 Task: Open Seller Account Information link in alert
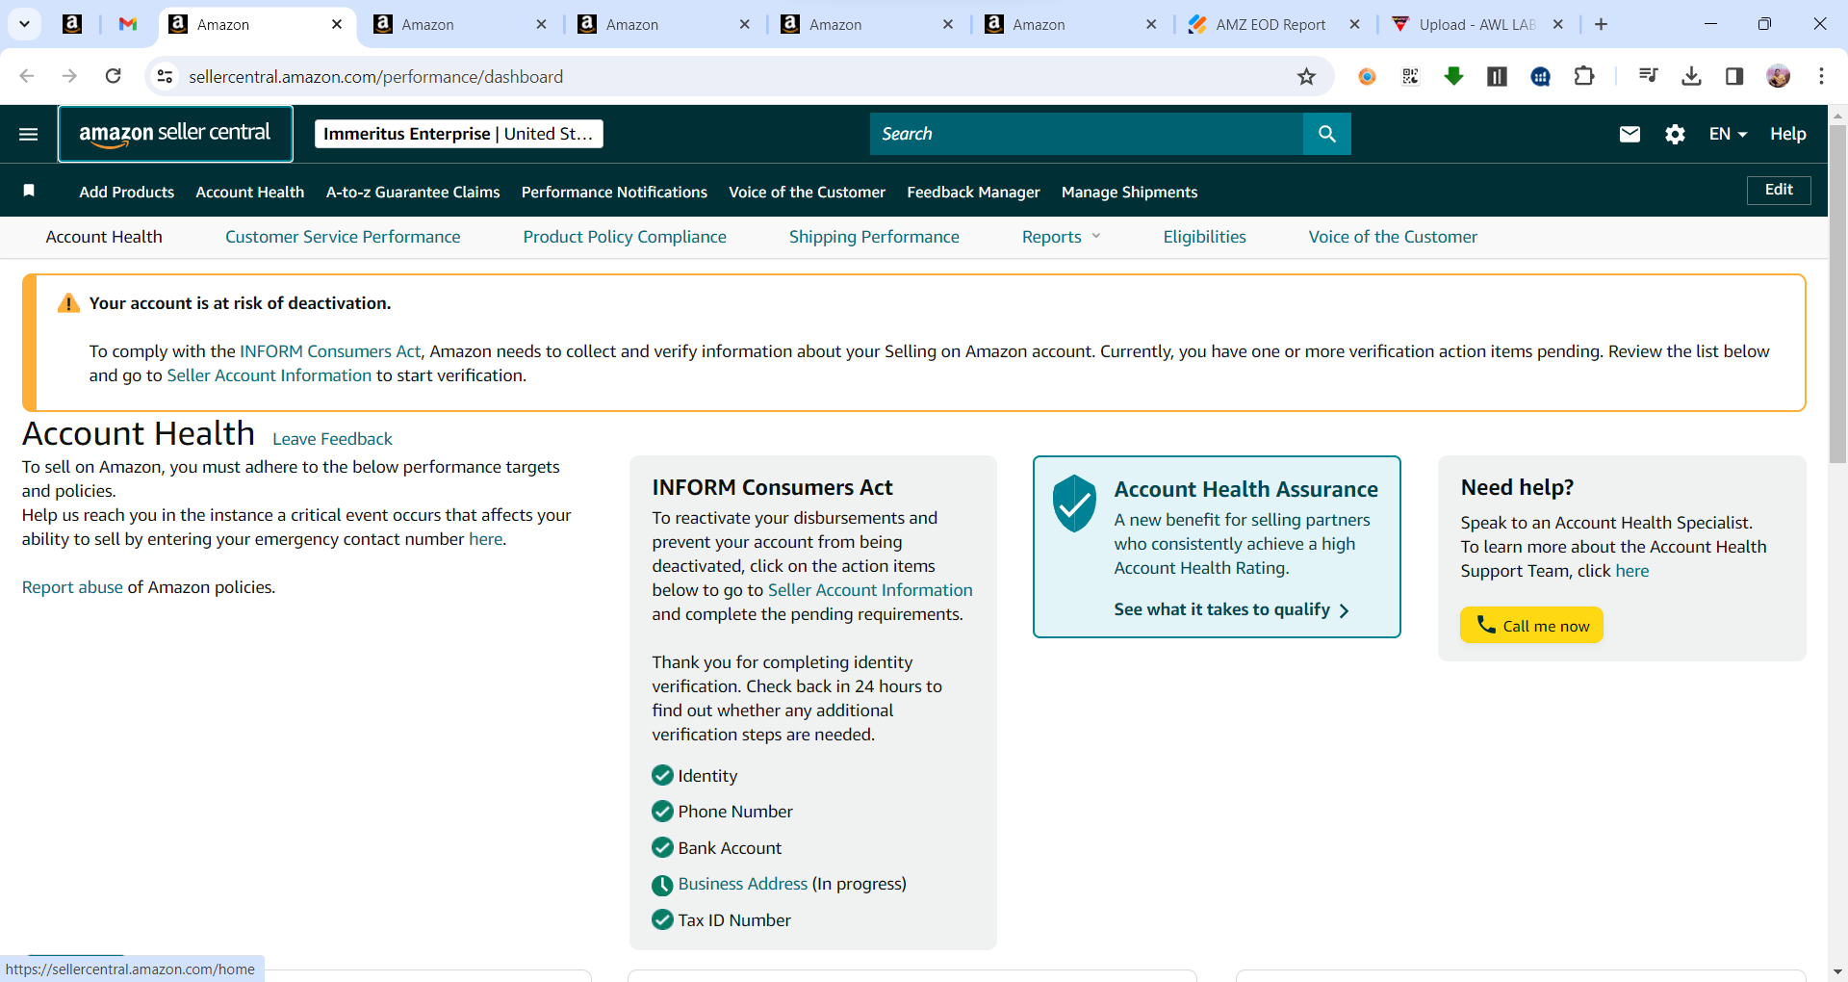point(269,375)
